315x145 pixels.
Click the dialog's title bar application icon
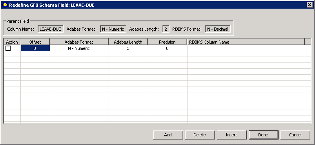pos(5,5)
